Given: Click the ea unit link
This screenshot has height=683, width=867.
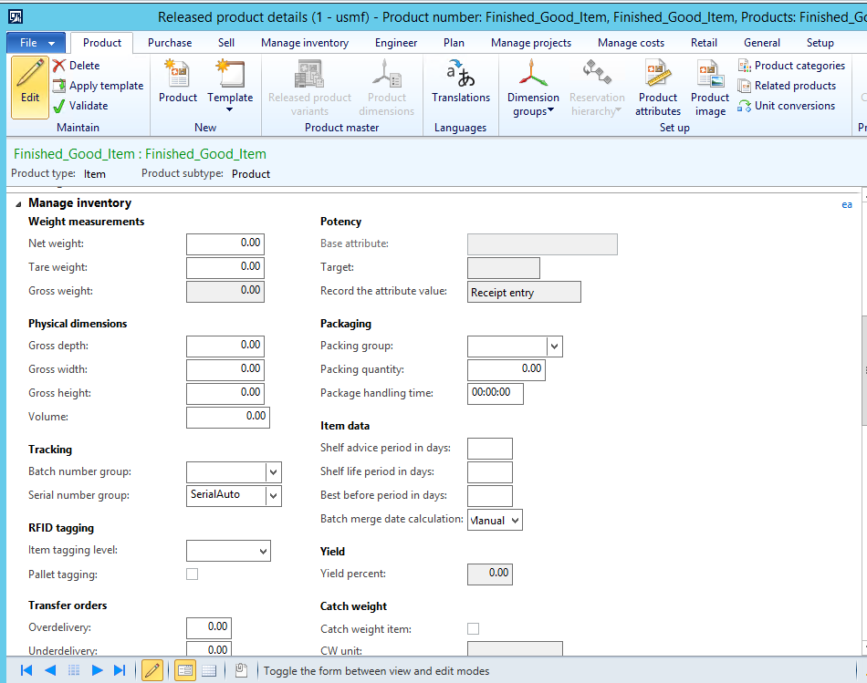Looking at the screenshot, I should 847,204.
